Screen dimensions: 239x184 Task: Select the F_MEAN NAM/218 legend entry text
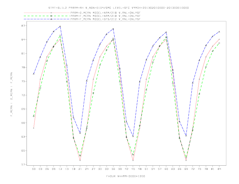click(105, 16)
